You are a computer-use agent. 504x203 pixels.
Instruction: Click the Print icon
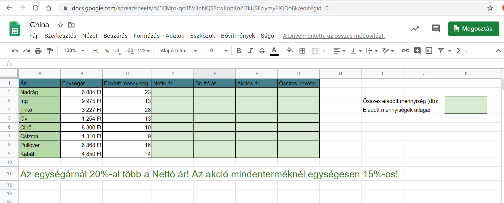coord(38,51)
